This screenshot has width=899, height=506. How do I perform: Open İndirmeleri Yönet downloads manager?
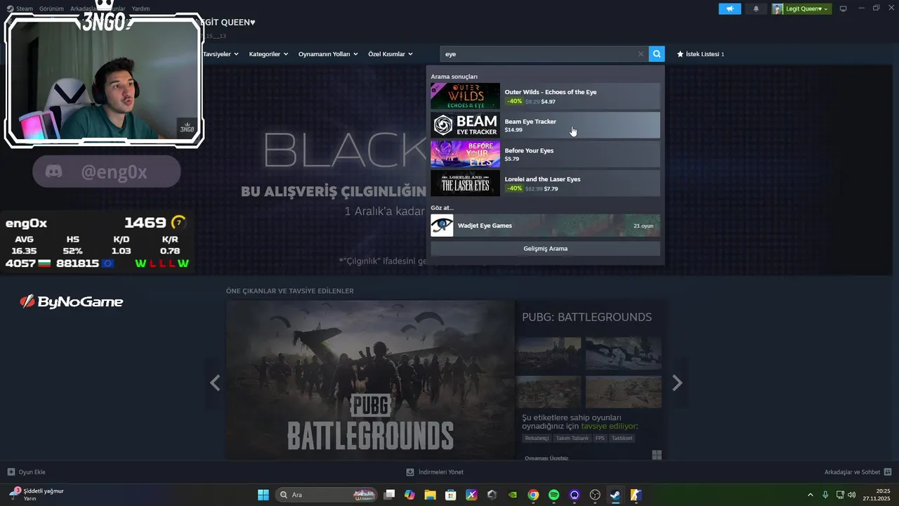(x=435, y=472)
